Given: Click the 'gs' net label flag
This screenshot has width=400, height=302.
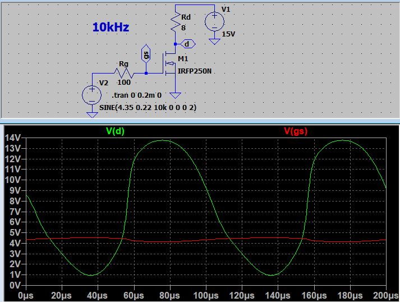Looking at the screenshot, I should coord(146,55).
